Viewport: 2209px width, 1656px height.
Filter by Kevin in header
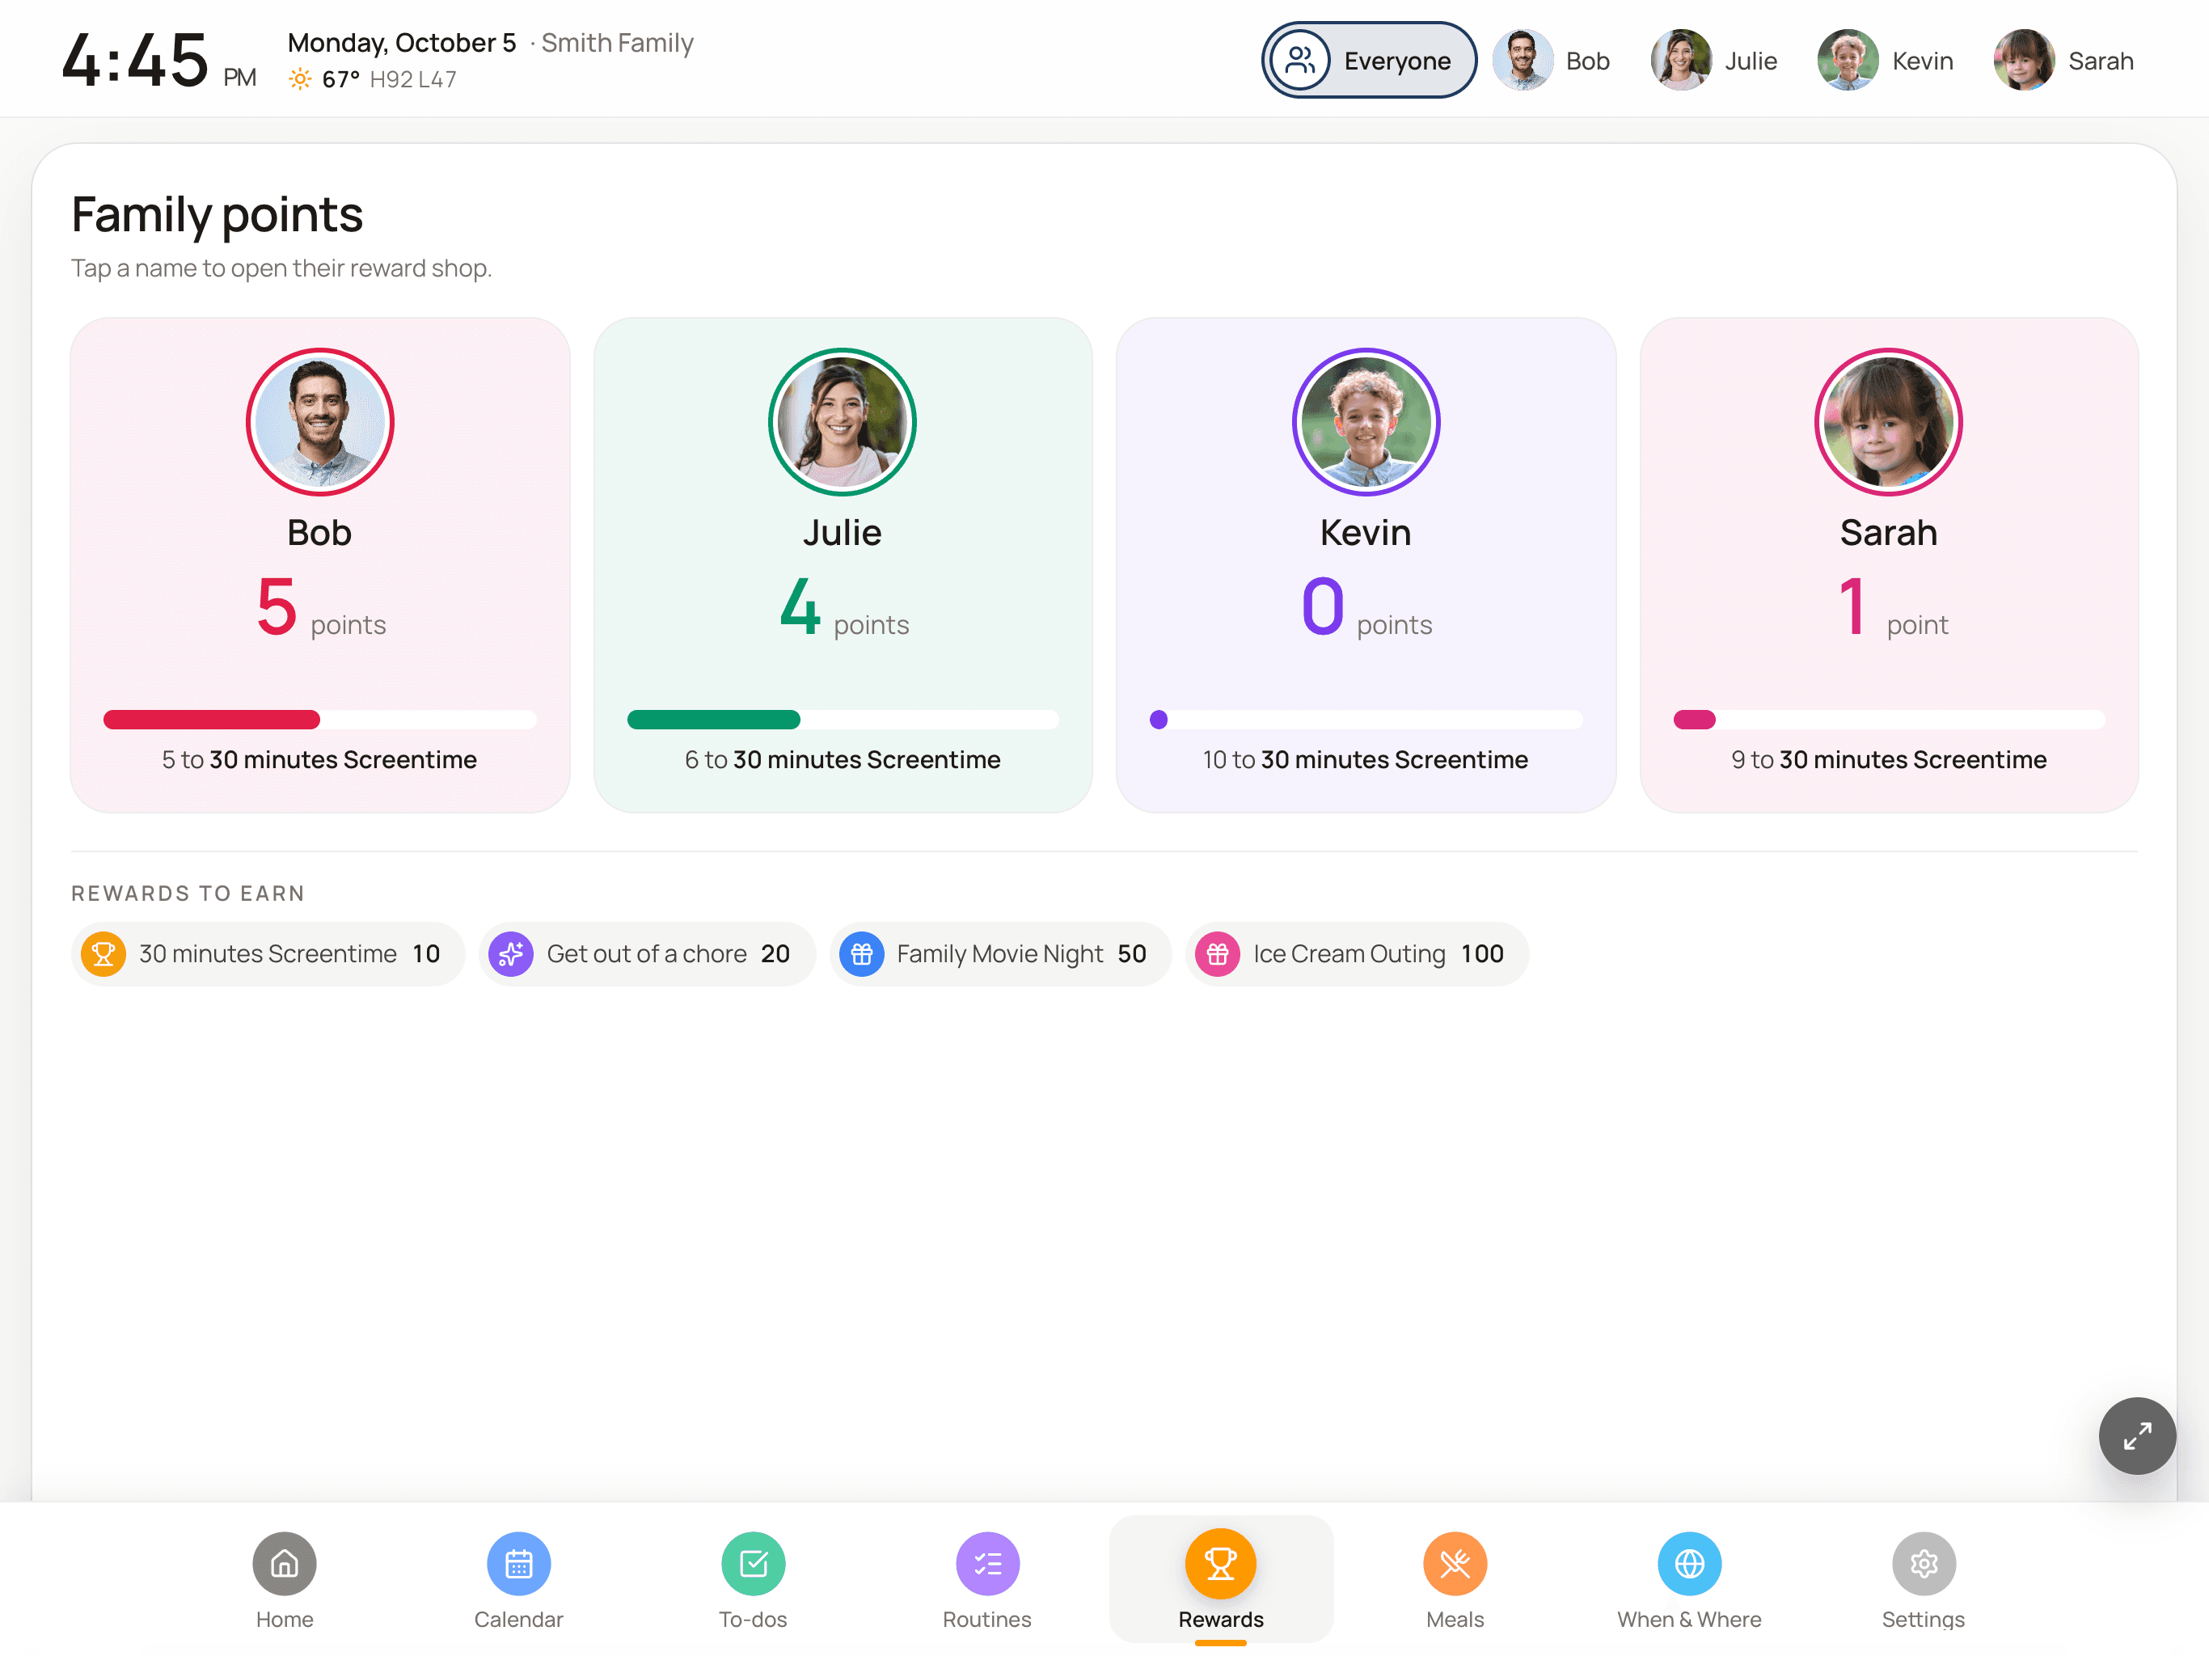[1885, 60]
